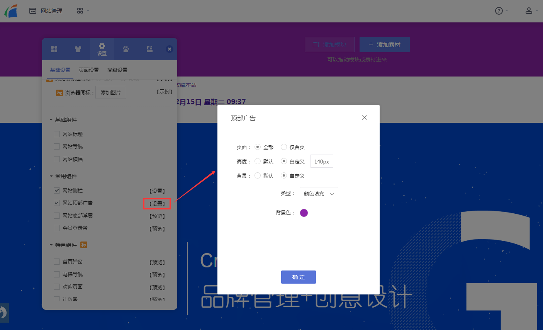
Task: Click 预览 link for 网站底部浮层
Action: [157, 216]
